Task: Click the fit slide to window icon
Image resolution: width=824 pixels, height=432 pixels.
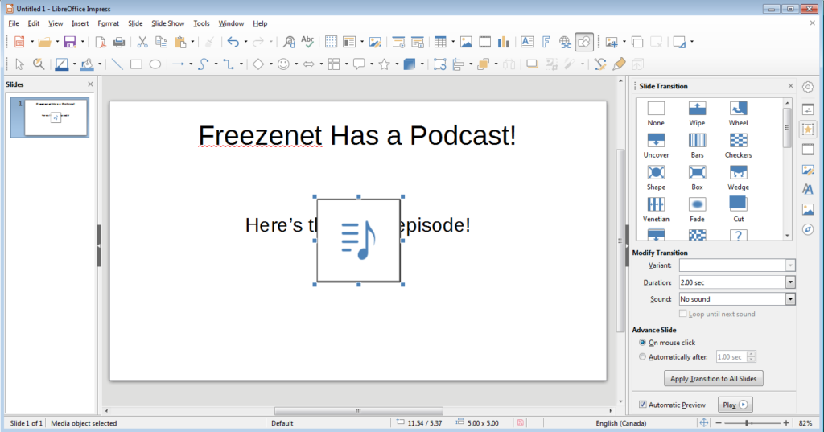Action: point(703,422)
